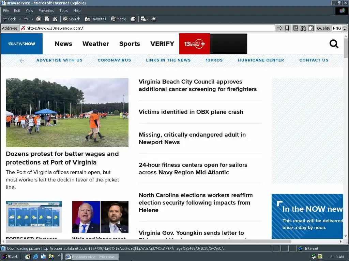
Task: Click the site search magnifier icon
Action: (x=334, y=44)
